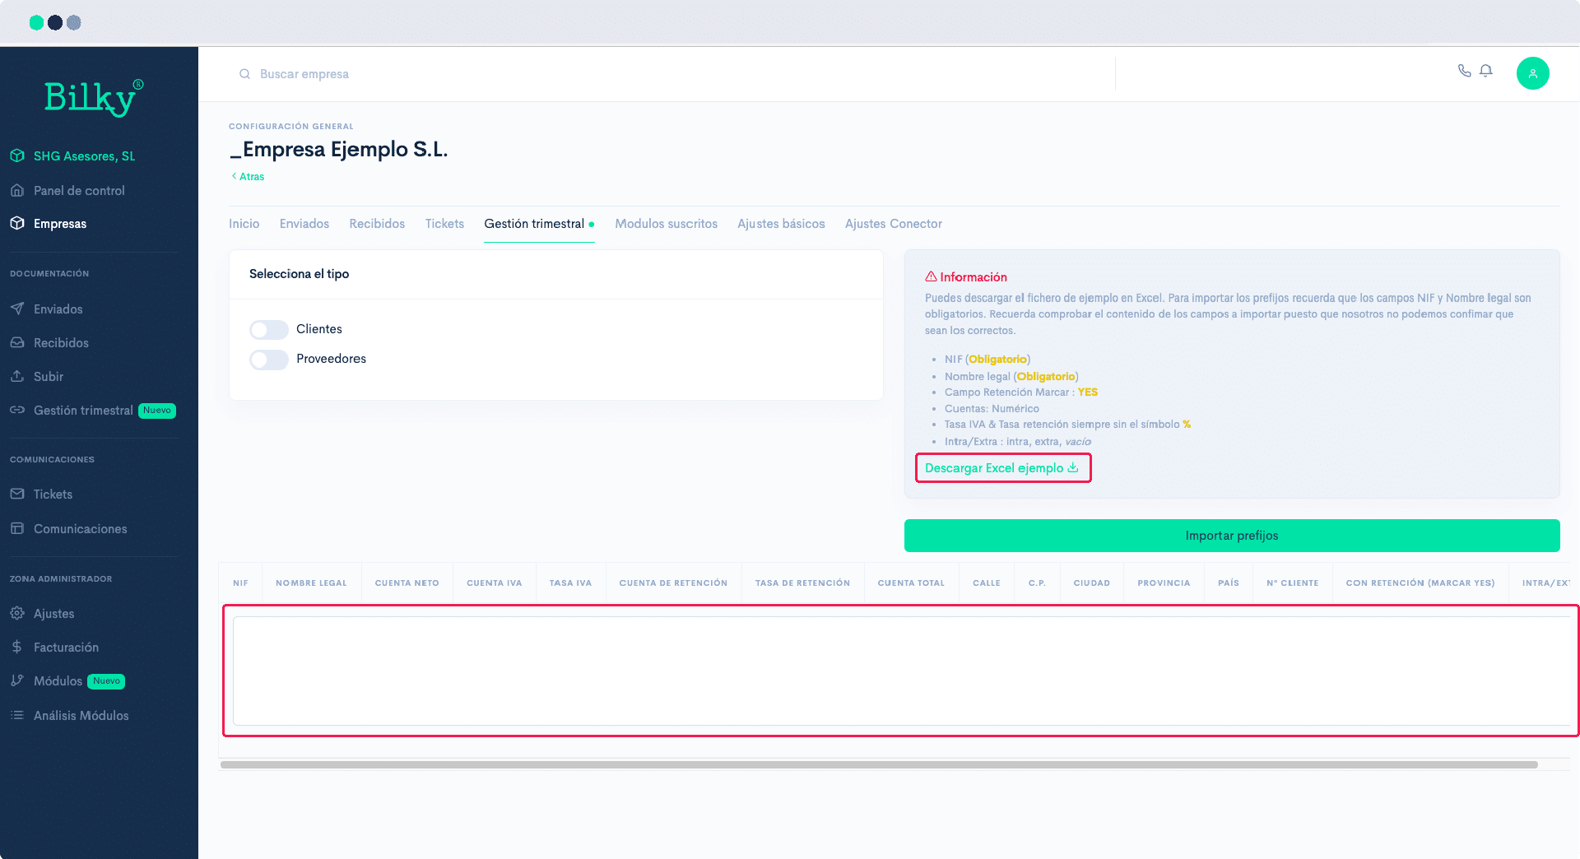The height and width of the screenshot is (859, 1580).
Task: Click the search magnifier icon
Action: point(244,74)
